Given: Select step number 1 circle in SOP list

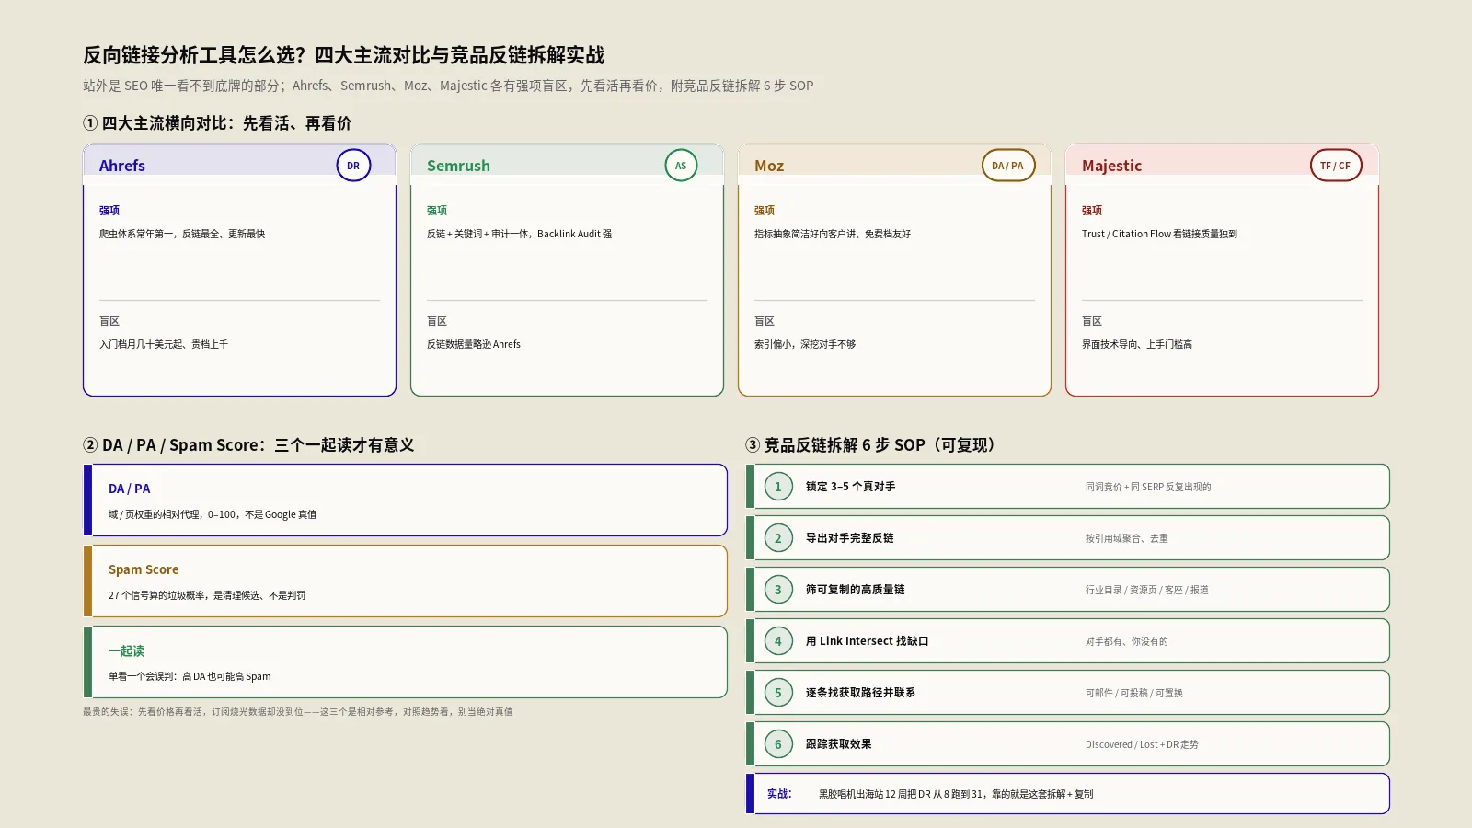Looking at the screenshot, I should click(x=778, y=487).
